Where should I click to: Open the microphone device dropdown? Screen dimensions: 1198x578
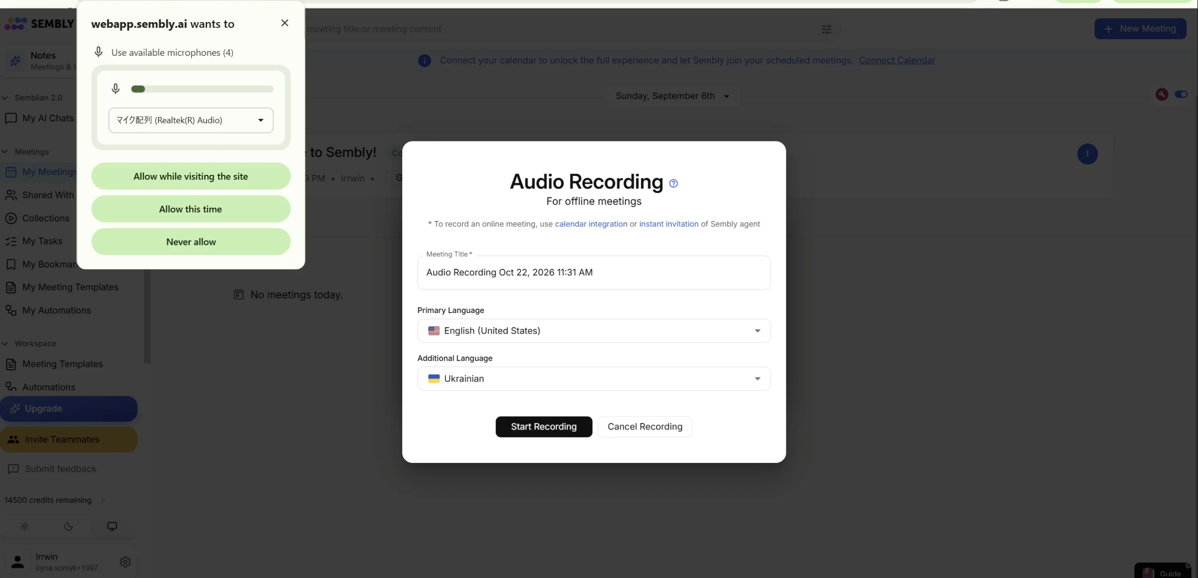point(191,120)
